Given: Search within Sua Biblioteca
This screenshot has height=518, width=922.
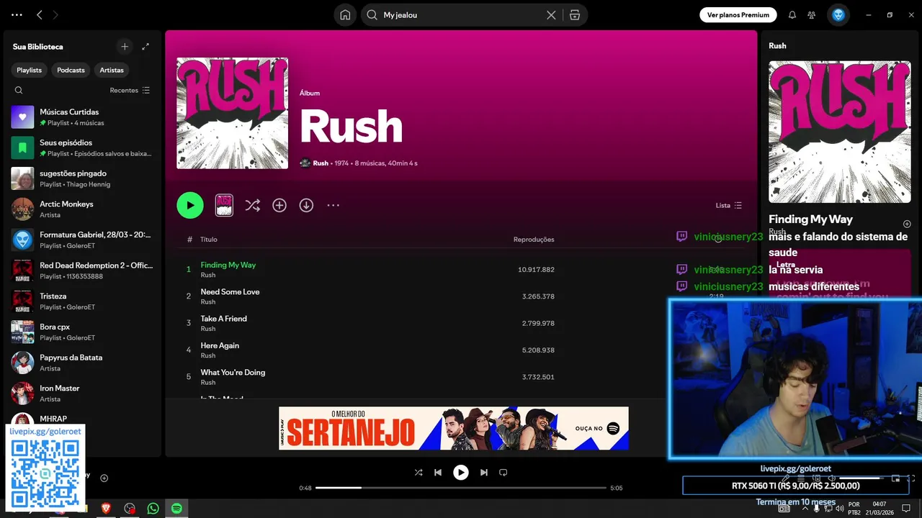Looking at the screenshot, I should coord(19,90).
